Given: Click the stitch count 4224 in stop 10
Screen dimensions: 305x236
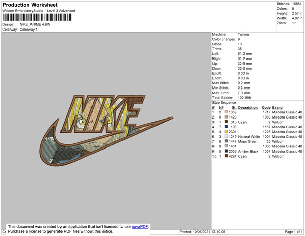Looking at the screenshot, I should 233,156.
